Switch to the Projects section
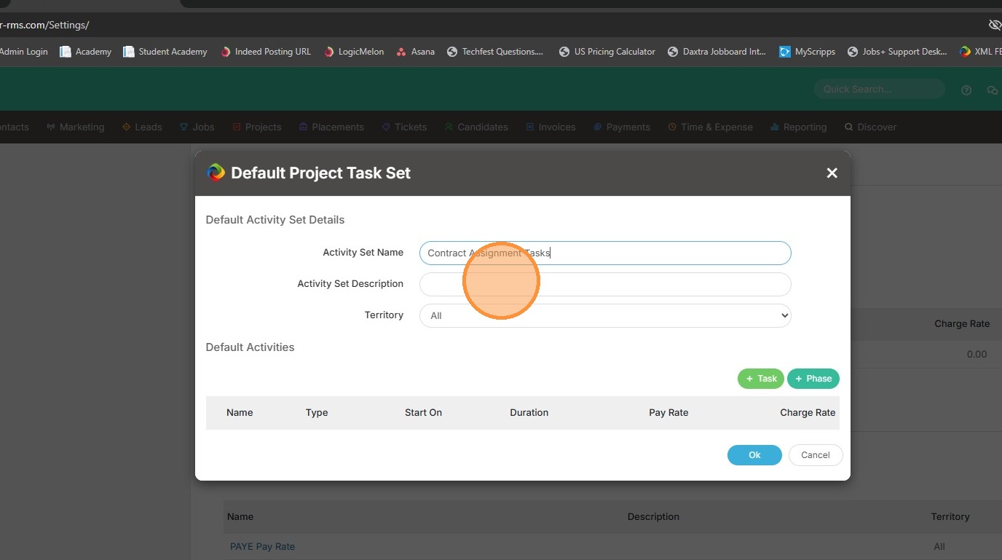 (x=257, y=127)
